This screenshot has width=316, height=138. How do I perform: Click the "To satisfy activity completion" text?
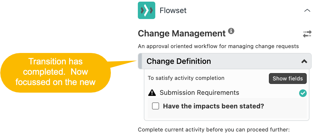pyautogui.click(x=186, y=78)
